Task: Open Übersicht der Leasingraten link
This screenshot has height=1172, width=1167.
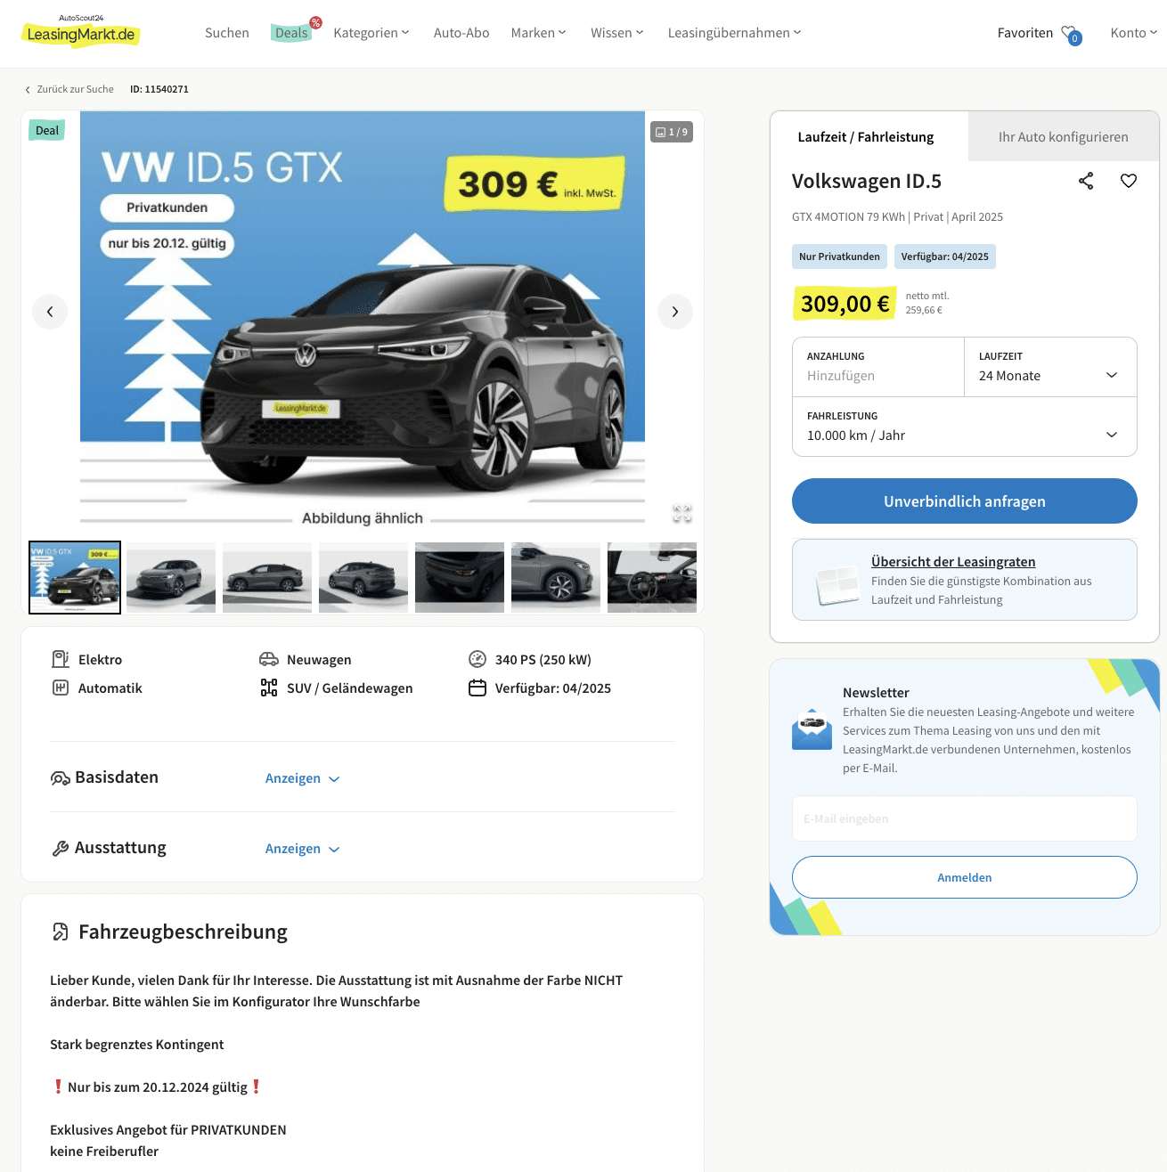Action: (953, 562)
